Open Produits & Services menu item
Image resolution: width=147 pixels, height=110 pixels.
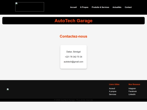[100, 7]
